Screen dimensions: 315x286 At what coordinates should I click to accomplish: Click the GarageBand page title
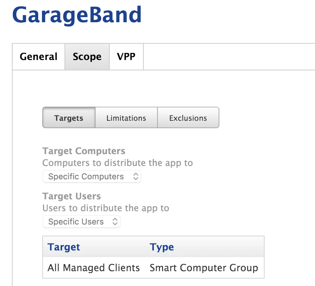(77, 15)
